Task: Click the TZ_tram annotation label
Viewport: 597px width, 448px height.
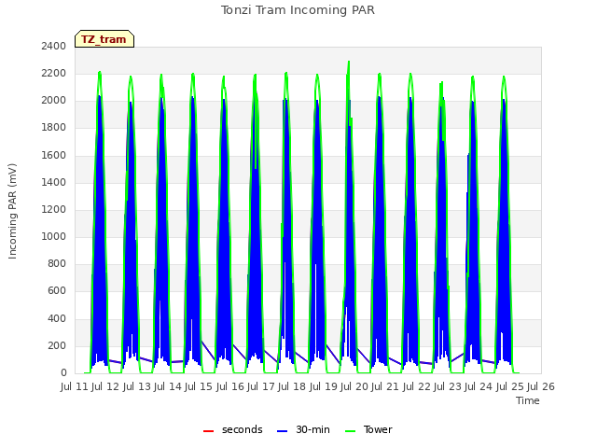Action: [x=104, y=39]
